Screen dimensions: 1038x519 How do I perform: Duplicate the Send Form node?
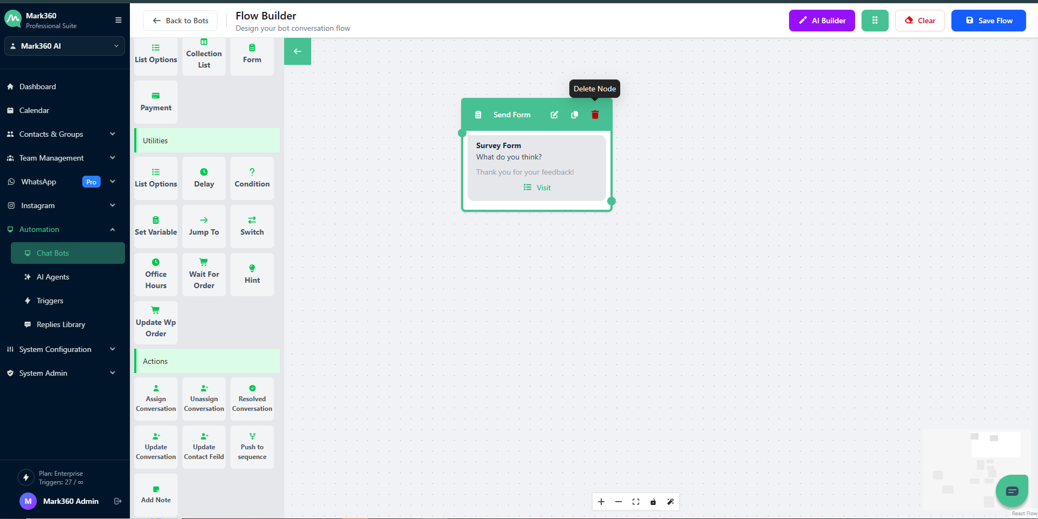point(574,115)
